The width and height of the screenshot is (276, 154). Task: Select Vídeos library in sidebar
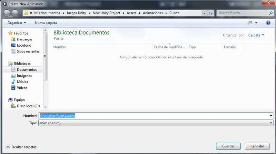pos(22,88)
